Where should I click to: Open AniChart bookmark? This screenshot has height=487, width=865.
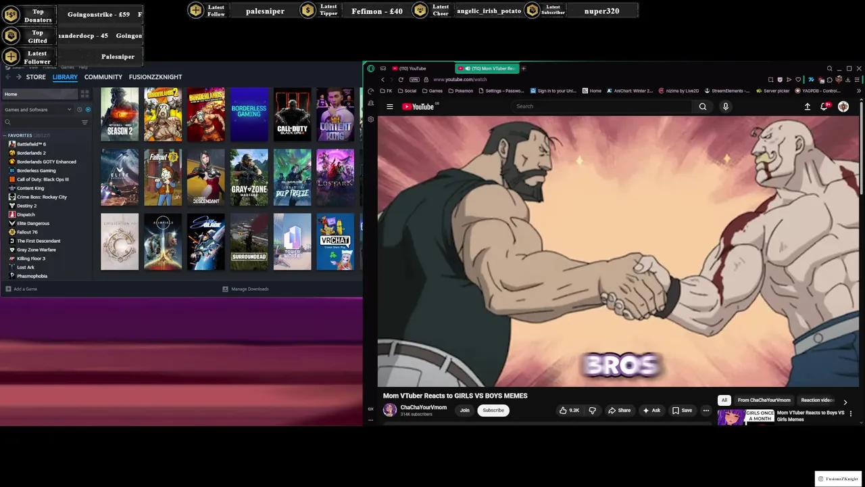pos(630,91)
